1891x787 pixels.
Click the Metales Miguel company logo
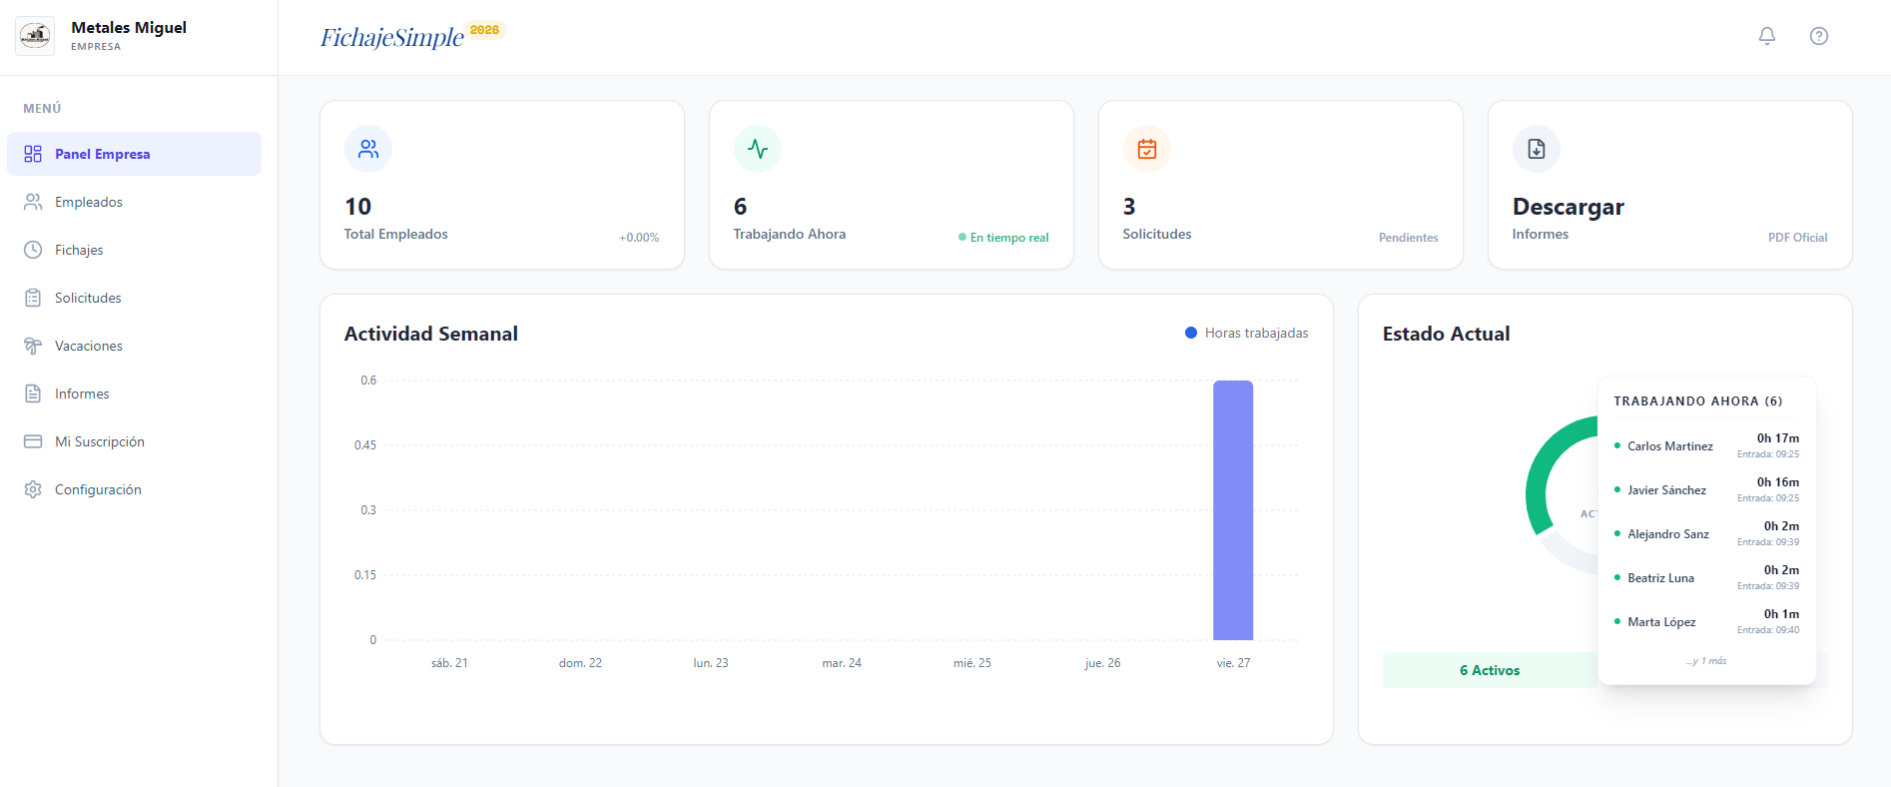tap(35, 36)
